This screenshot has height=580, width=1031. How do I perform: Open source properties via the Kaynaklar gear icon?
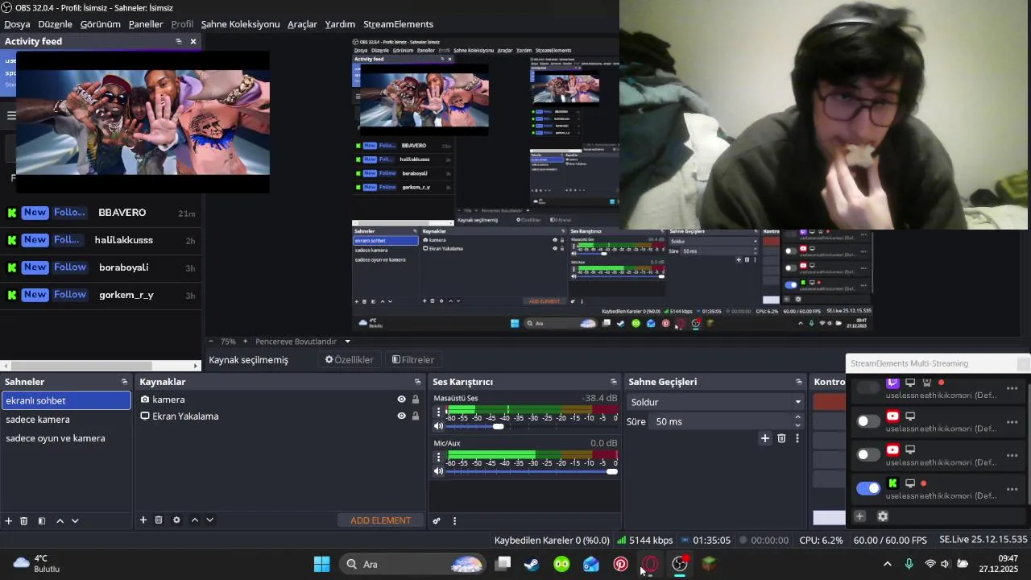(x=176, y=520)
